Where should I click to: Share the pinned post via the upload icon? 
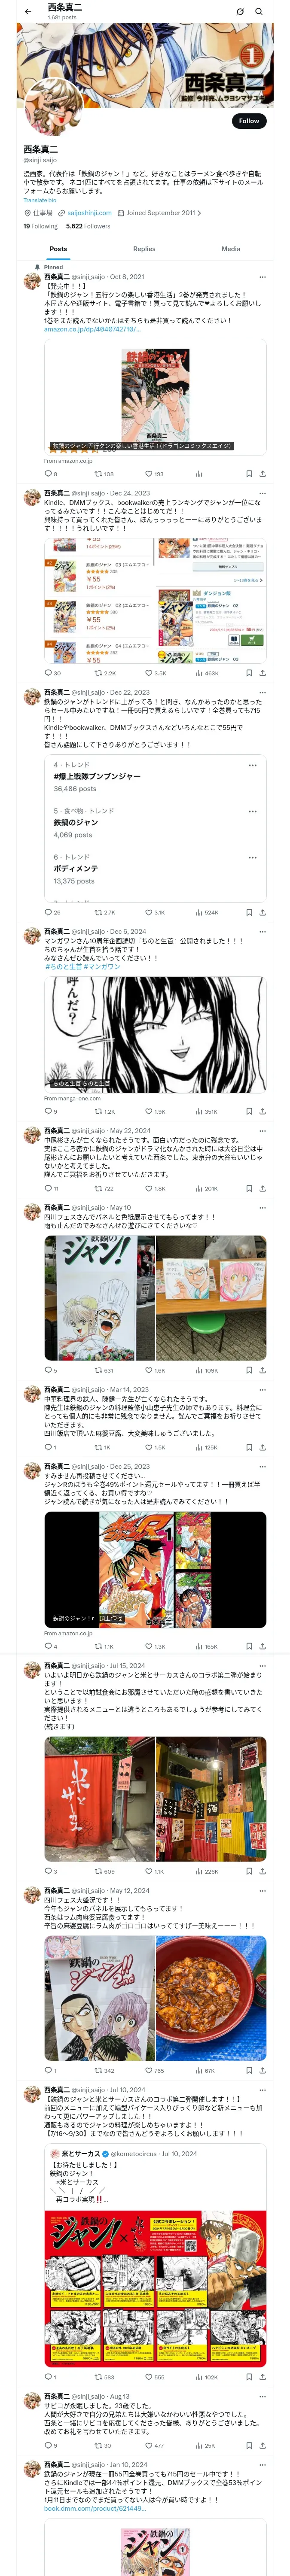click(x=262, y=474)
